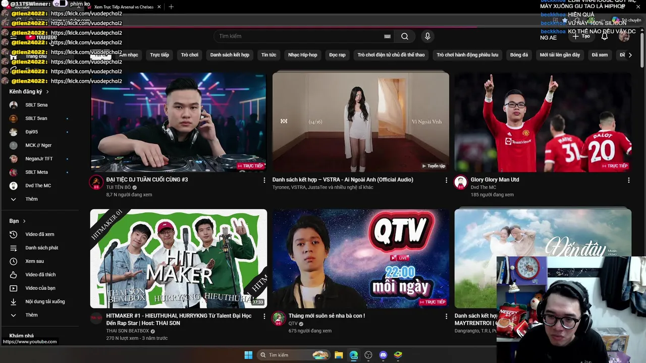Select the Bóng đá filter chip

click(x=519, y=55)
